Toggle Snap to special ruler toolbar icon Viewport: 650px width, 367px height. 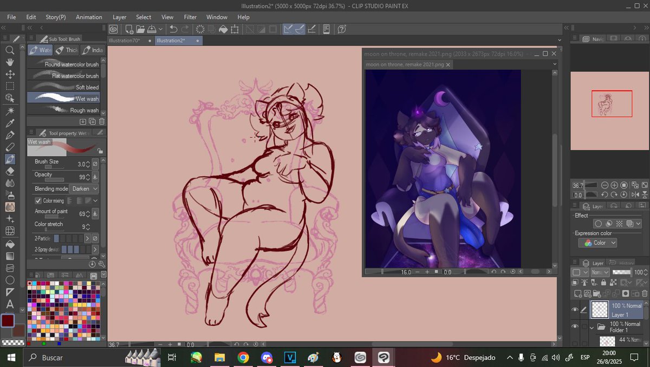coord(300,29)
